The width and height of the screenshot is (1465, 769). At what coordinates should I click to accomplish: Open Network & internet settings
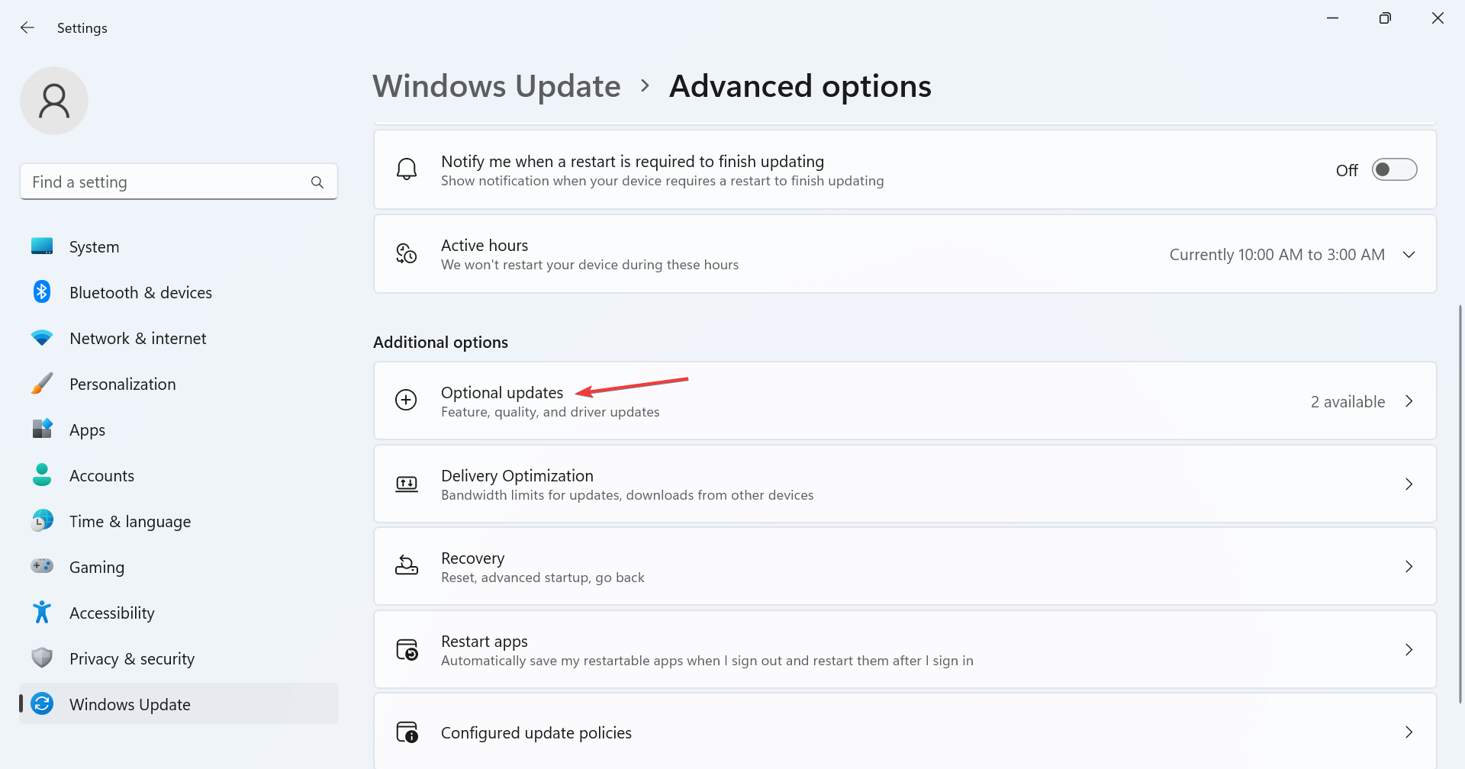coord(179,338)
